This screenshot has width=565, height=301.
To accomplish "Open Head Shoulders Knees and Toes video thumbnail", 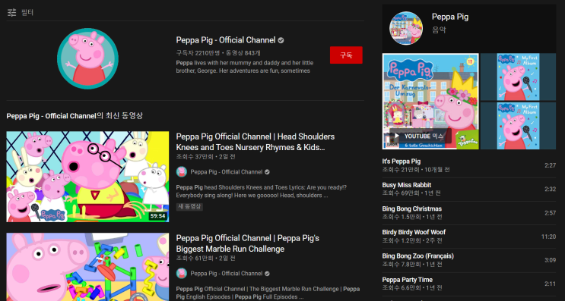I will click(87, 177).
